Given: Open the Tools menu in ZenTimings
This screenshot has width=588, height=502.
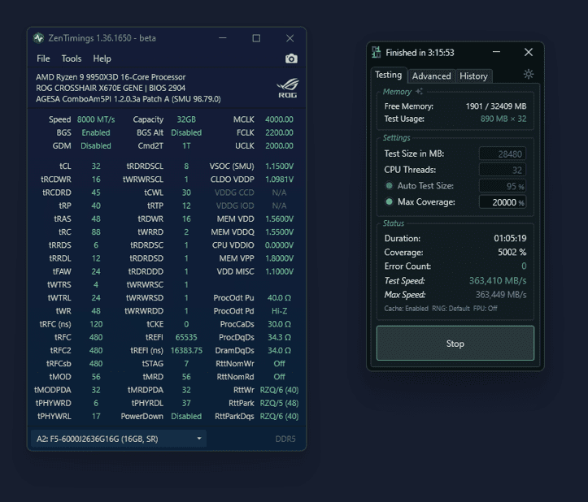Looking at the screenshot, I should 72,58.
